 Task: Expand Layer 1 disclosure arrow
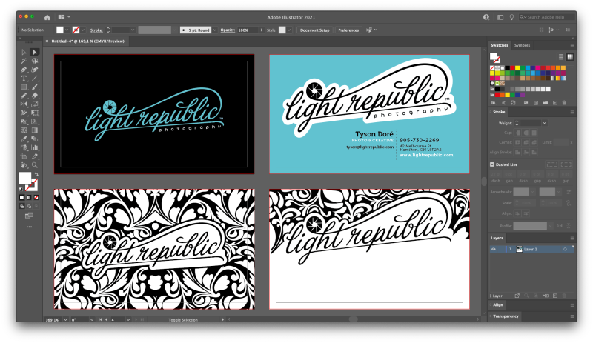click(x=510, y=249)
